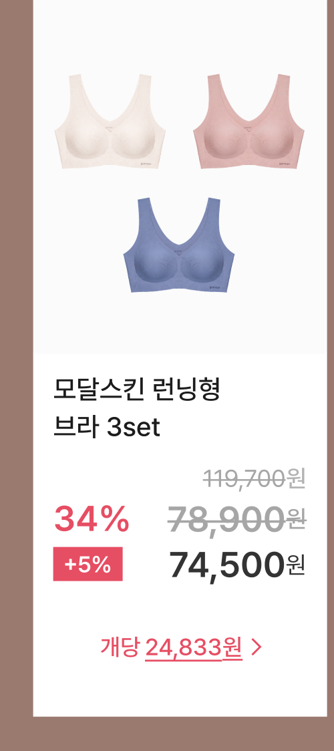The height and width of the screenshot is (751, 334).
Task: Click the 34% discount rate text
Action: pos(92,518)
